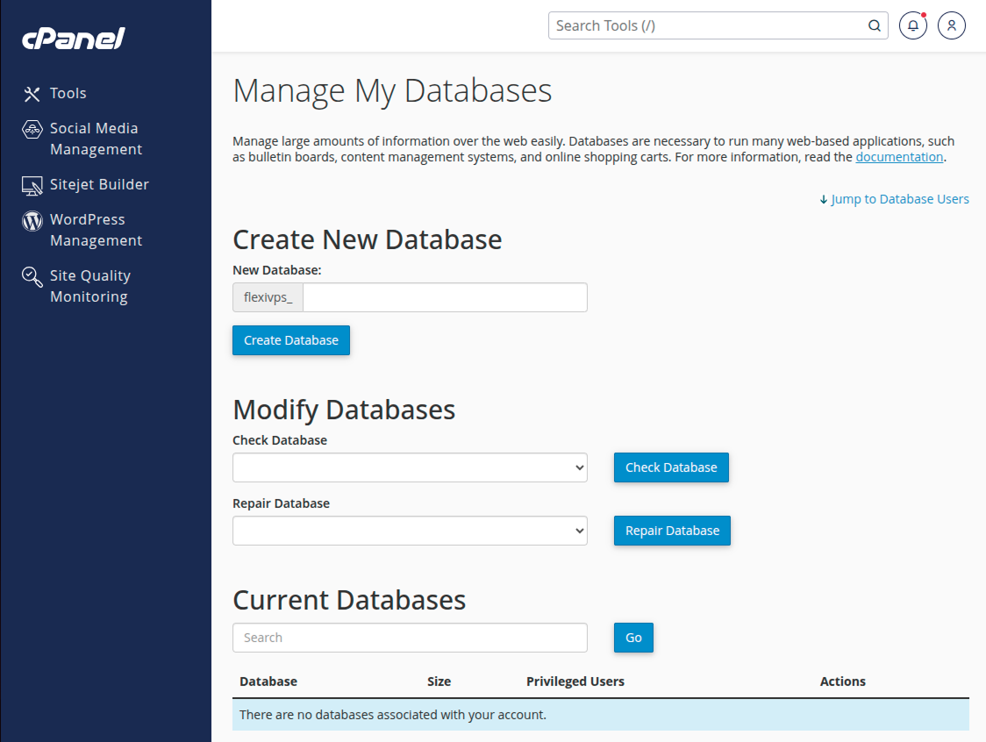This screenshot has height=742, width=986.
Task: Click the Social Media Management icon
Action: pos(32,129)
